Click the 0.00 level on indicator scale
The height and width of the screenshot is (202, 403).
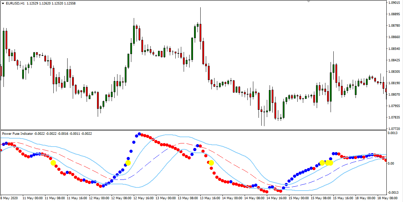391,164
